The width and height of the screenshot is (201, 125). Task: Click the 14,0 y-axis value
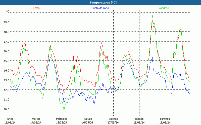7,70
